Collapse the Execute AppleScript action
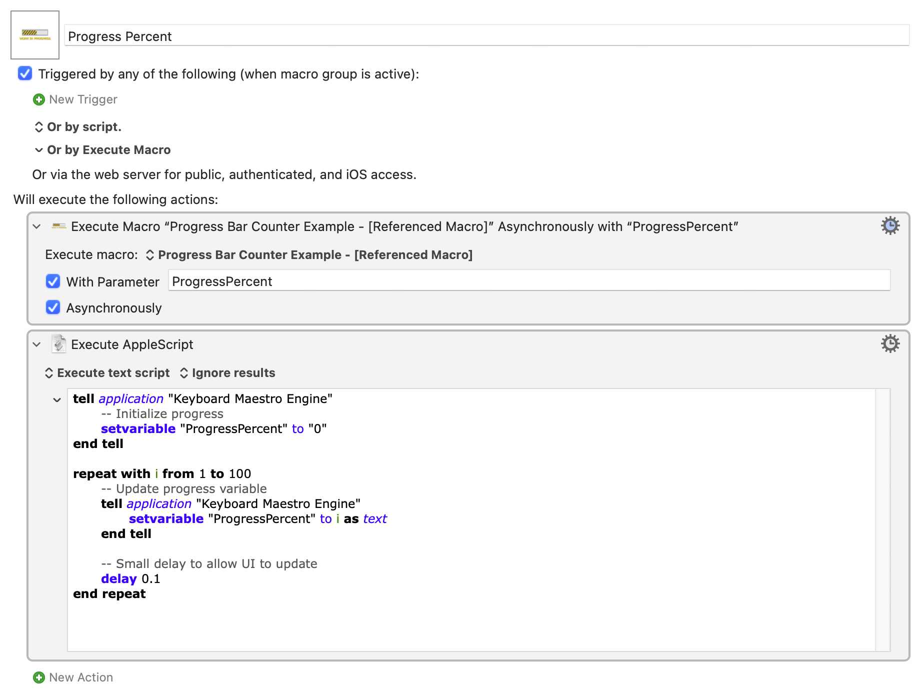 click(x=36, y=344)
